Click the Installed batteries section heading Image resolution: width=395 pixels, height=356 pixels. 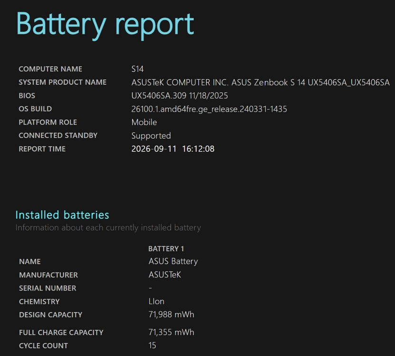[x=62, y=215]
